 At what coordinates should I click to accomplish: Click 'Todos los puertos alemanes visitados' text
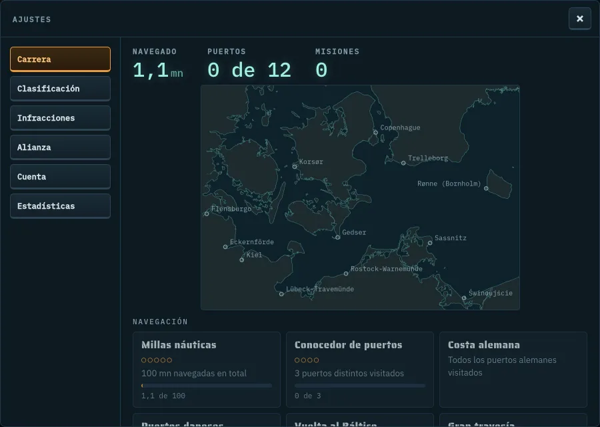pos(502,366)
